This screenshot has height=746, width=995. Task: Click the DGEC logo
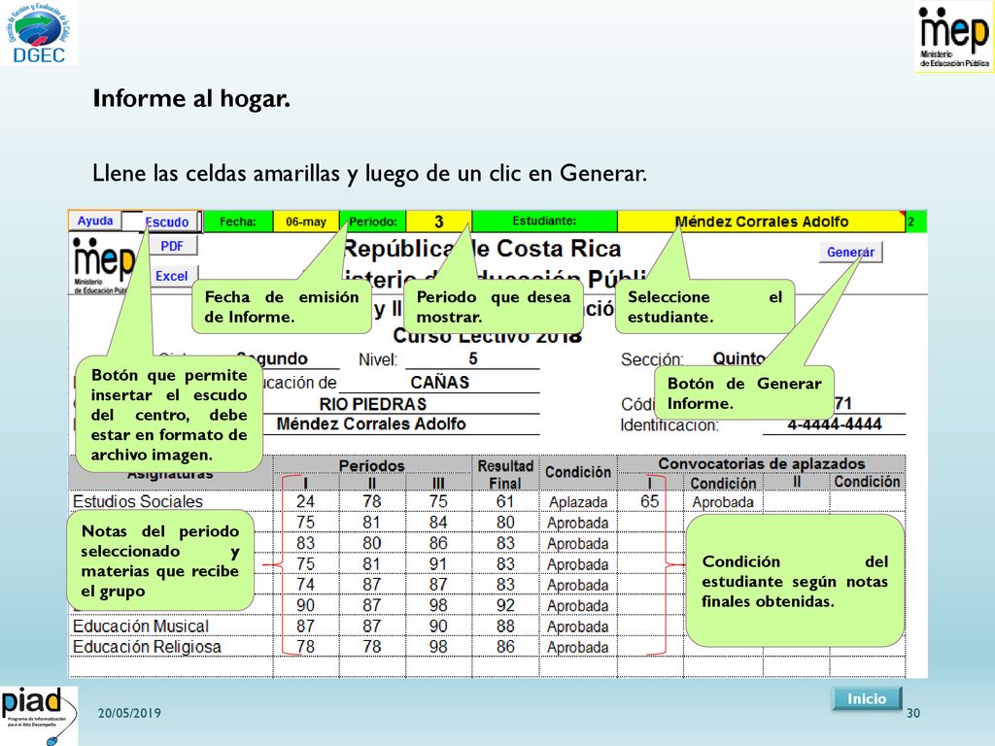coord(39,33)
